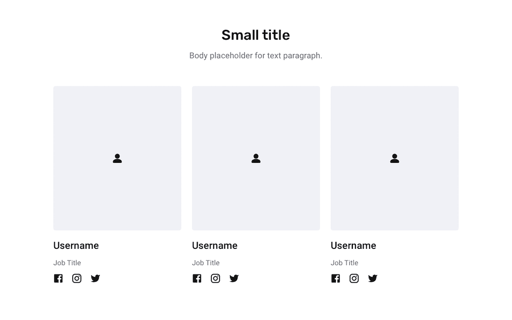Open the first card's Instagram icon

click(x=77, y=278)
